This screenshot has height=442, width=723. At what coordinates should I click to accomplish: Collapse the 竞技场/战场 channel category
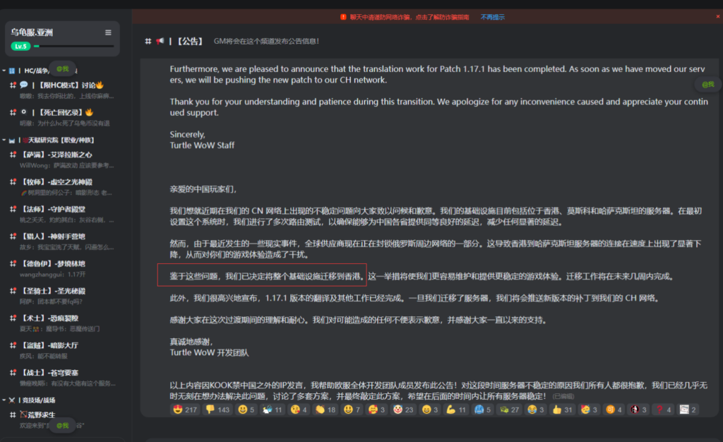(x=4, y=400)
